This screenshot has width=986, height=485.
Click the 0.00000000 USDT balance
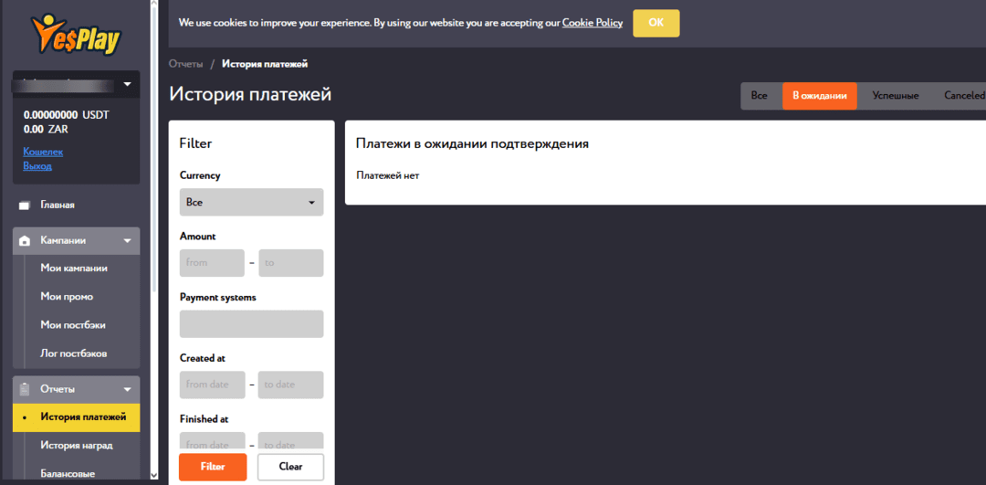click(x=66, y=116)
